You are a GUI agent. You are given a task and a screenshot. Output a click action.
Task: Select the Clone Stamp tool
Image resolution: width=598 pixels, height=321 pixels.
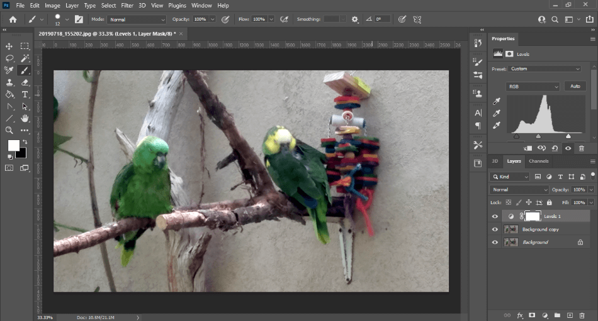(x=9, y=83)
